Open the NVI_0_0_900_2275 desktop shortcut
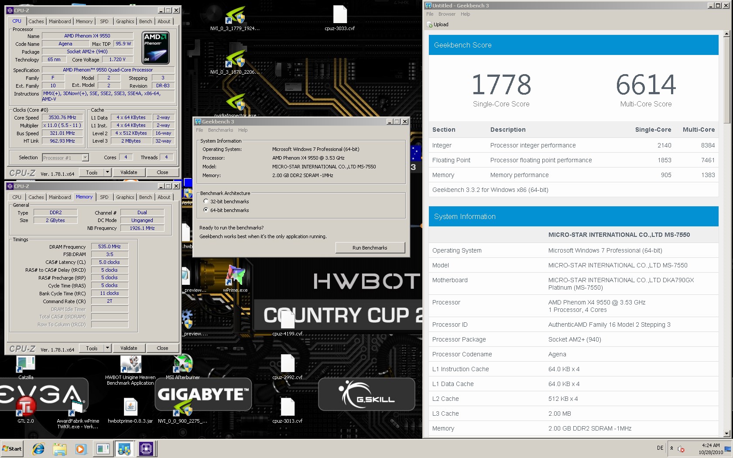This screenshot has height=458, width=733. click(x=182, y=410)
